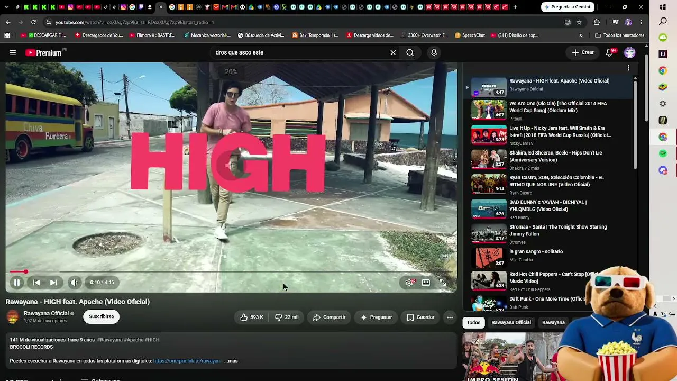Reload the current page

click(x=33, y=22)
